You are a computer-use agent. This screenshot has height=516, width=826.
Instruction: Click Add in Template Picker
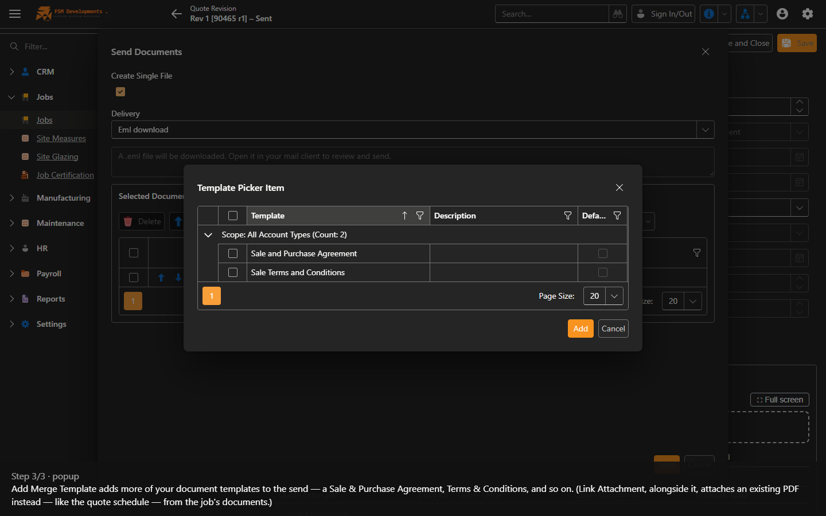pyautogui.click(x=580, y=329)
